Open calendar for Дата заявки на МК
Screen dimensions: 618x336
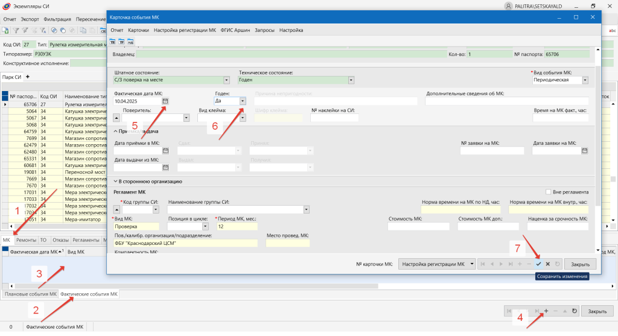584,150
